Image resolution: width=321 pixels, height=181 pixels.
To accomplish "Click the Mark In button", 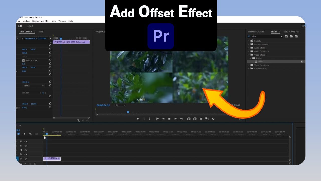I will pyautogui.click(x=144, y=119).
